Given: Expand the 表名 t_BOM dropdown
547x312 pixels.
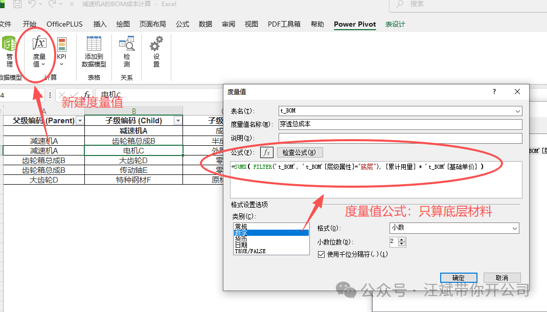Looking at the screenshot, I should pyautogui.click(x=518, y=111).
